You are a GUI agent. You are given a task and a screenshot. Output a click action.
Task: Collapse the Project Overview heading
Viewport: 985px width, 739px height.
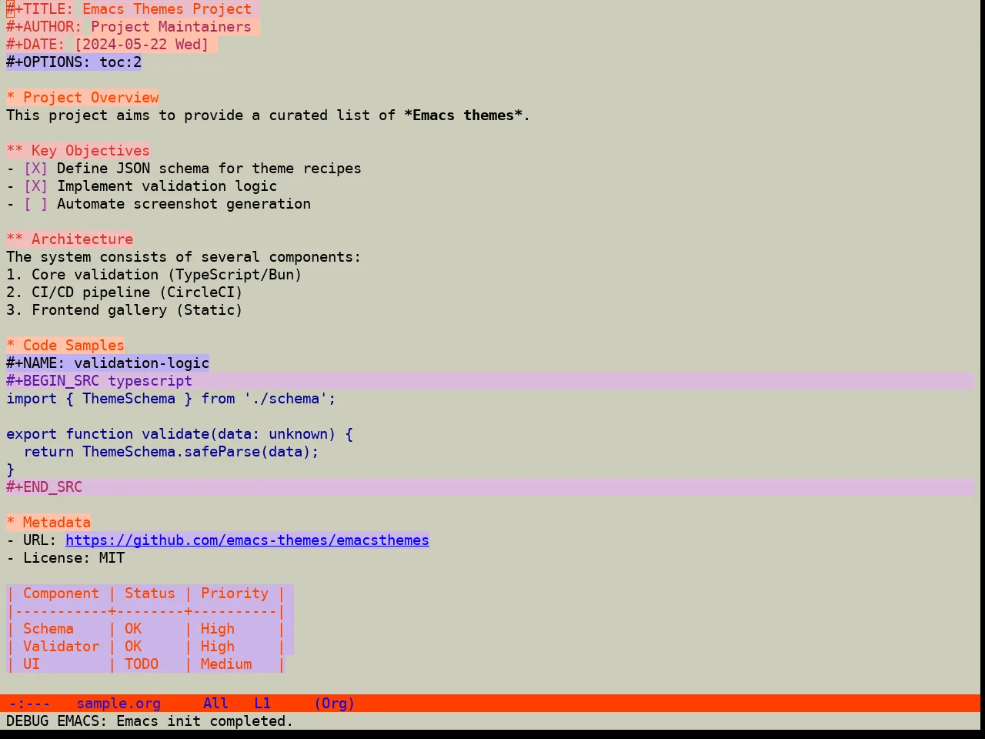click(82, 98)
